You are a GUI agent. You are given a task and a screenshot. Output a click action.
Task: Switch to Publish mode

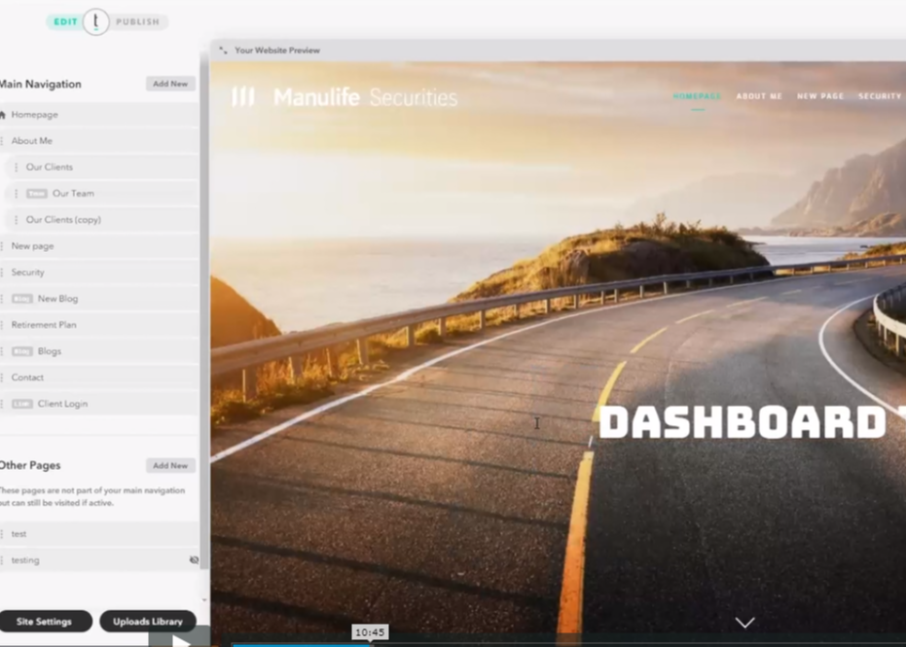pyautogui.click(x=137, y=22)
